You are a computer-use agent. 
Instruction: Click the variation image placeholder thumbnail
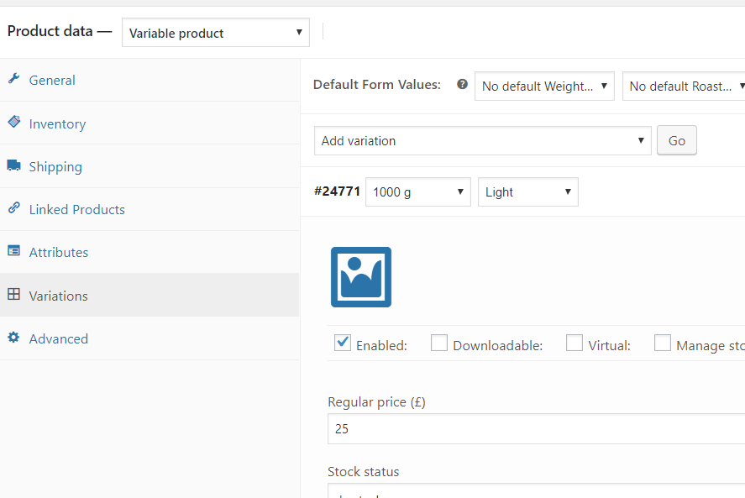click(x=361, y=277)
